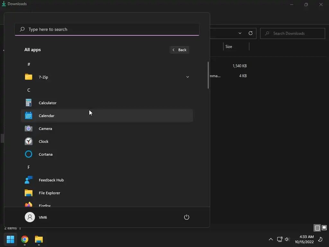Switch to File Explorer on the taskbar

[39, 239]
